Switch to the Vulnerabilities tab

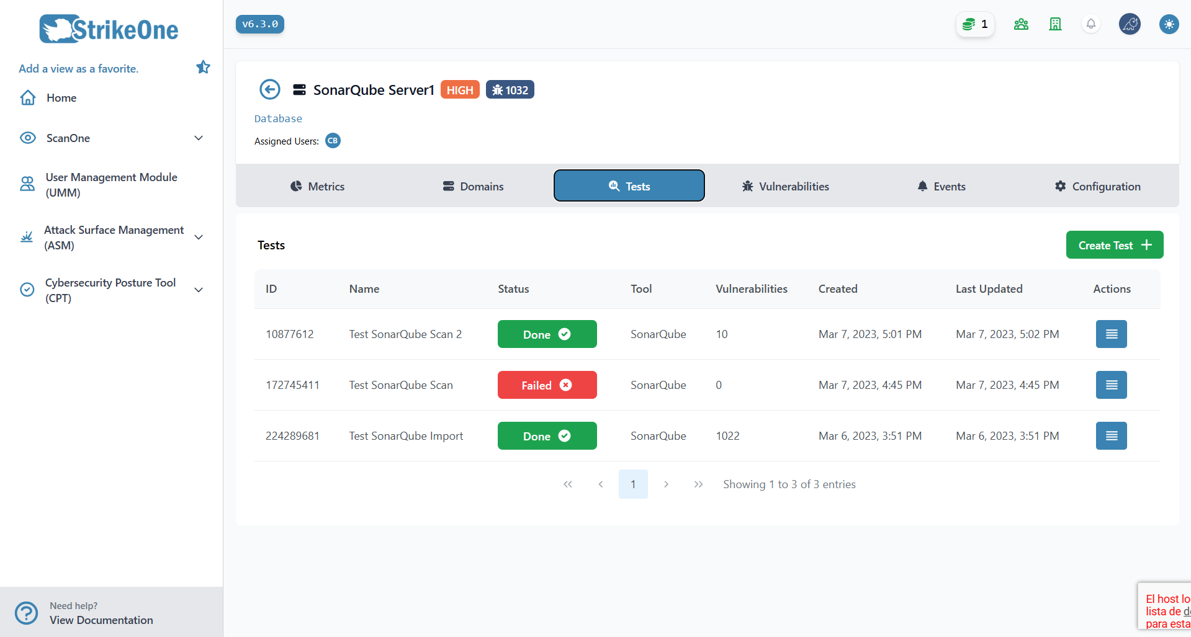785,186
